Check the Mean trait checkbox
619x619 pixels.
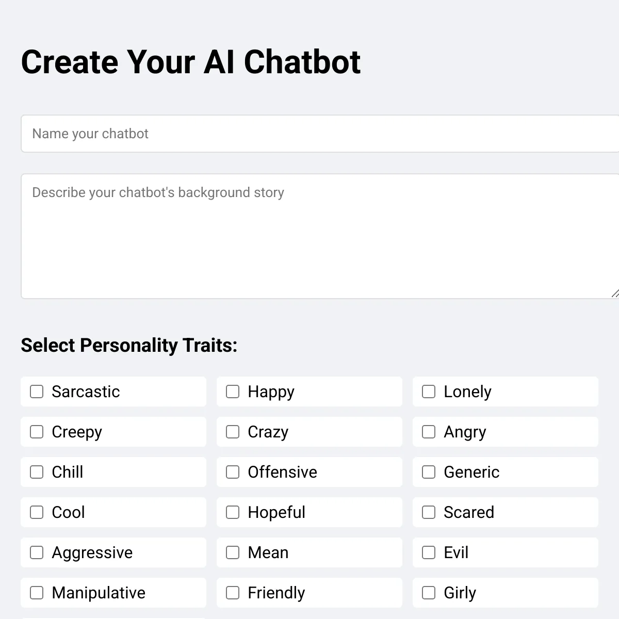tap(233, 552)
